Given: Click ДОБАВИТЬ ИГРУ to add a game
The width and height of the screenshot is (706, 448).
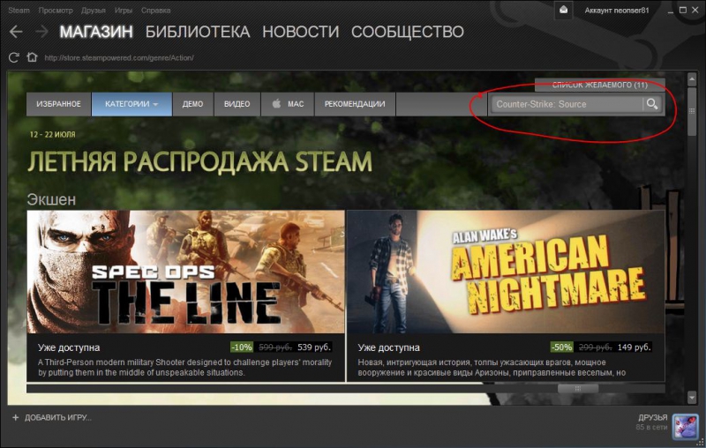Looking at the screenshot, I should tap(51, 417).
